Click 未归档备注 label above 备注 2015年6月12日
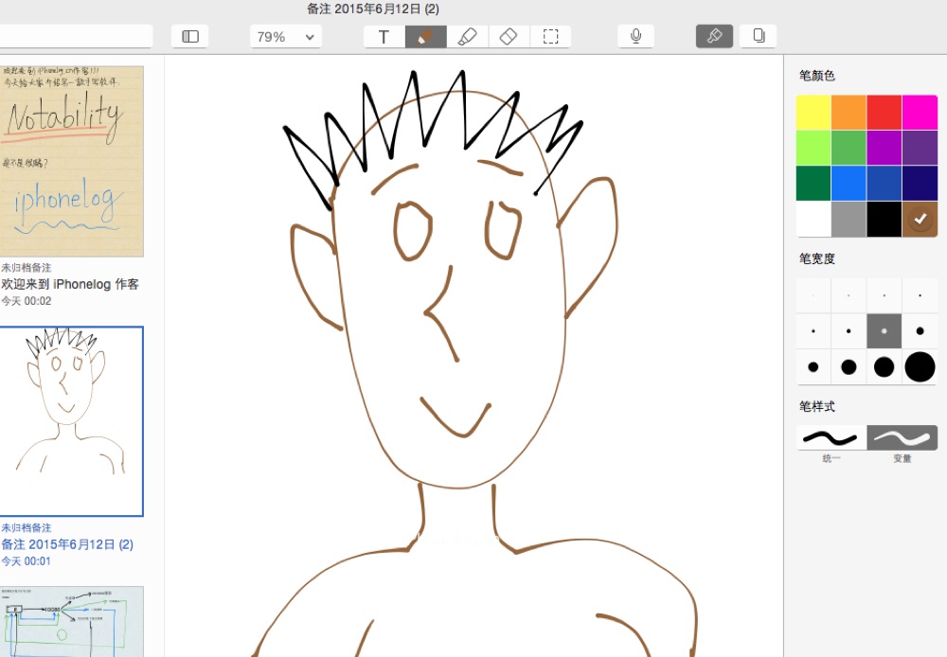Screen dimensions: 947x657 [26, 527]
